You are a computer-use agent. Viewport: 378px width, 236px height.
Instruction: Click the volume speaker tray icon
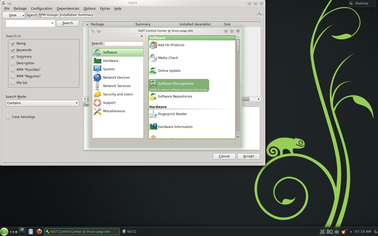(337, 232)
